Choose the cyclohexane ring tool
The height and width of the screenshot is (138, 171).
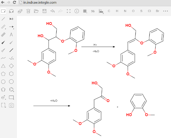coord(11,74)
